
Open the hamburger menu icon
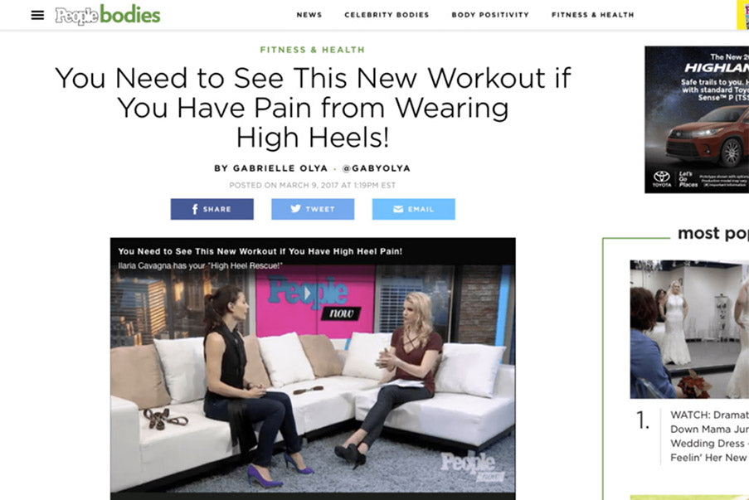click(37, 15)
